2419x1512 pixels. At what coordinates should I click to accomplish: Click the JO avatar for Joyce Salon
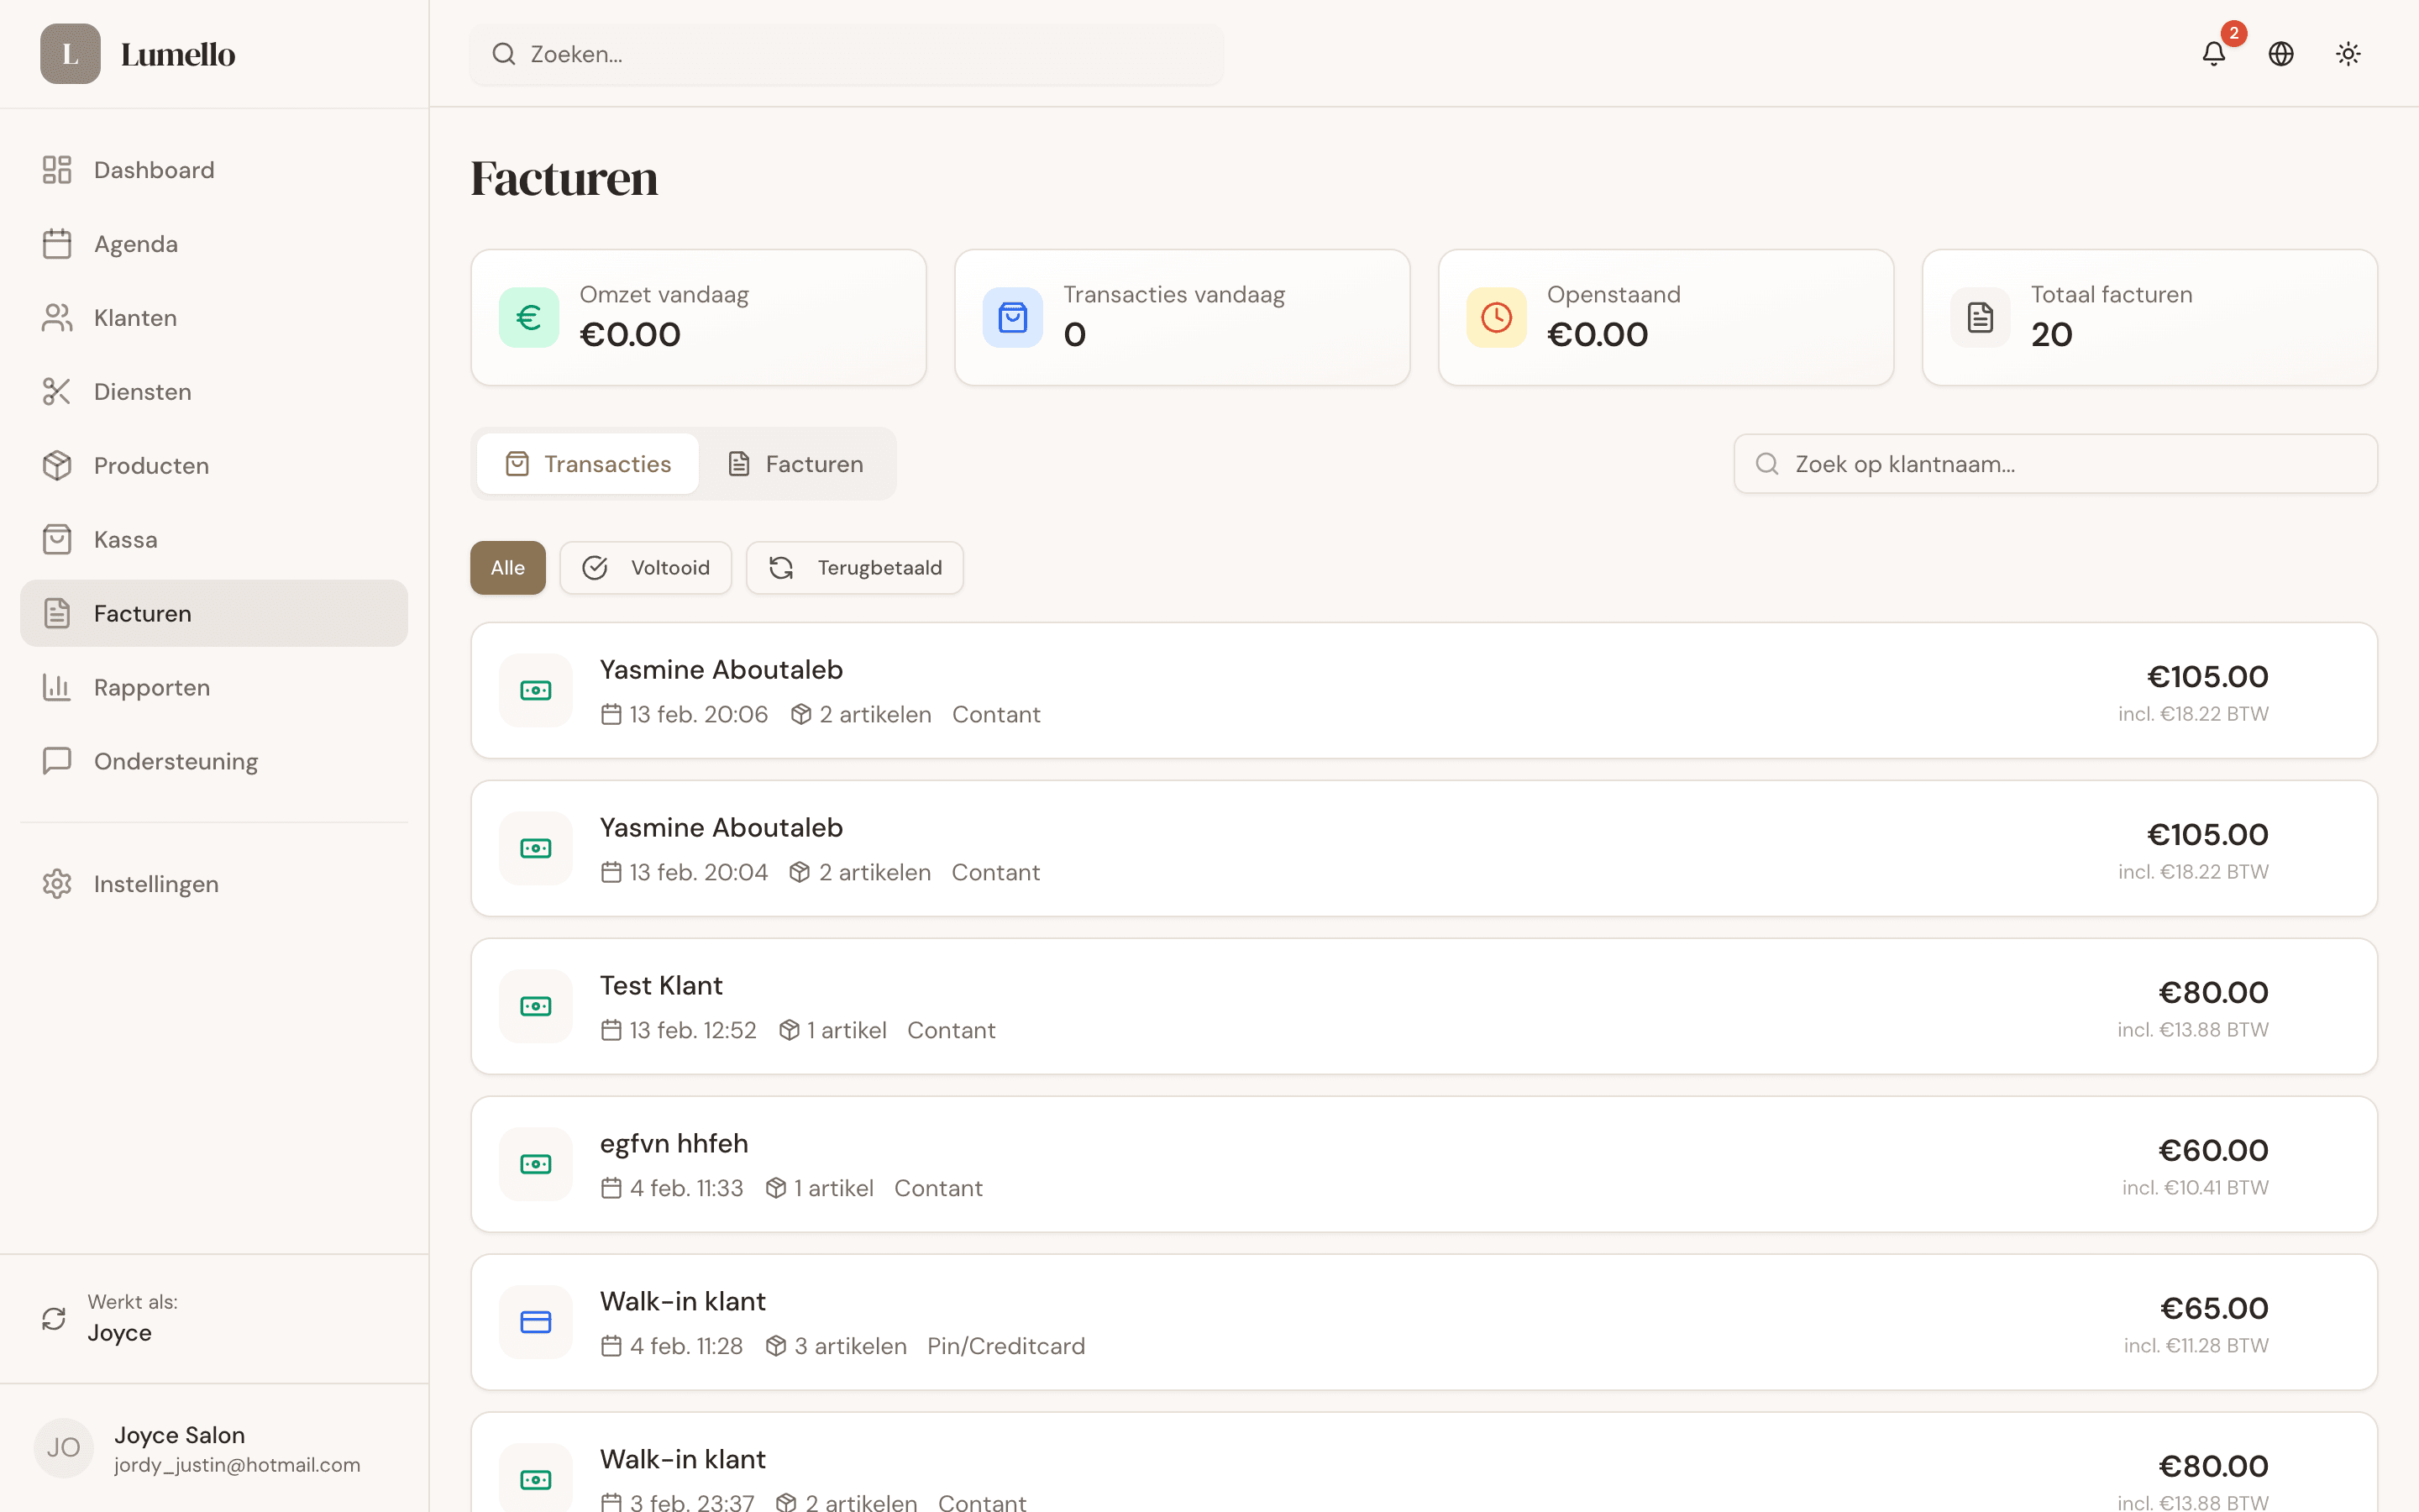63,1447
